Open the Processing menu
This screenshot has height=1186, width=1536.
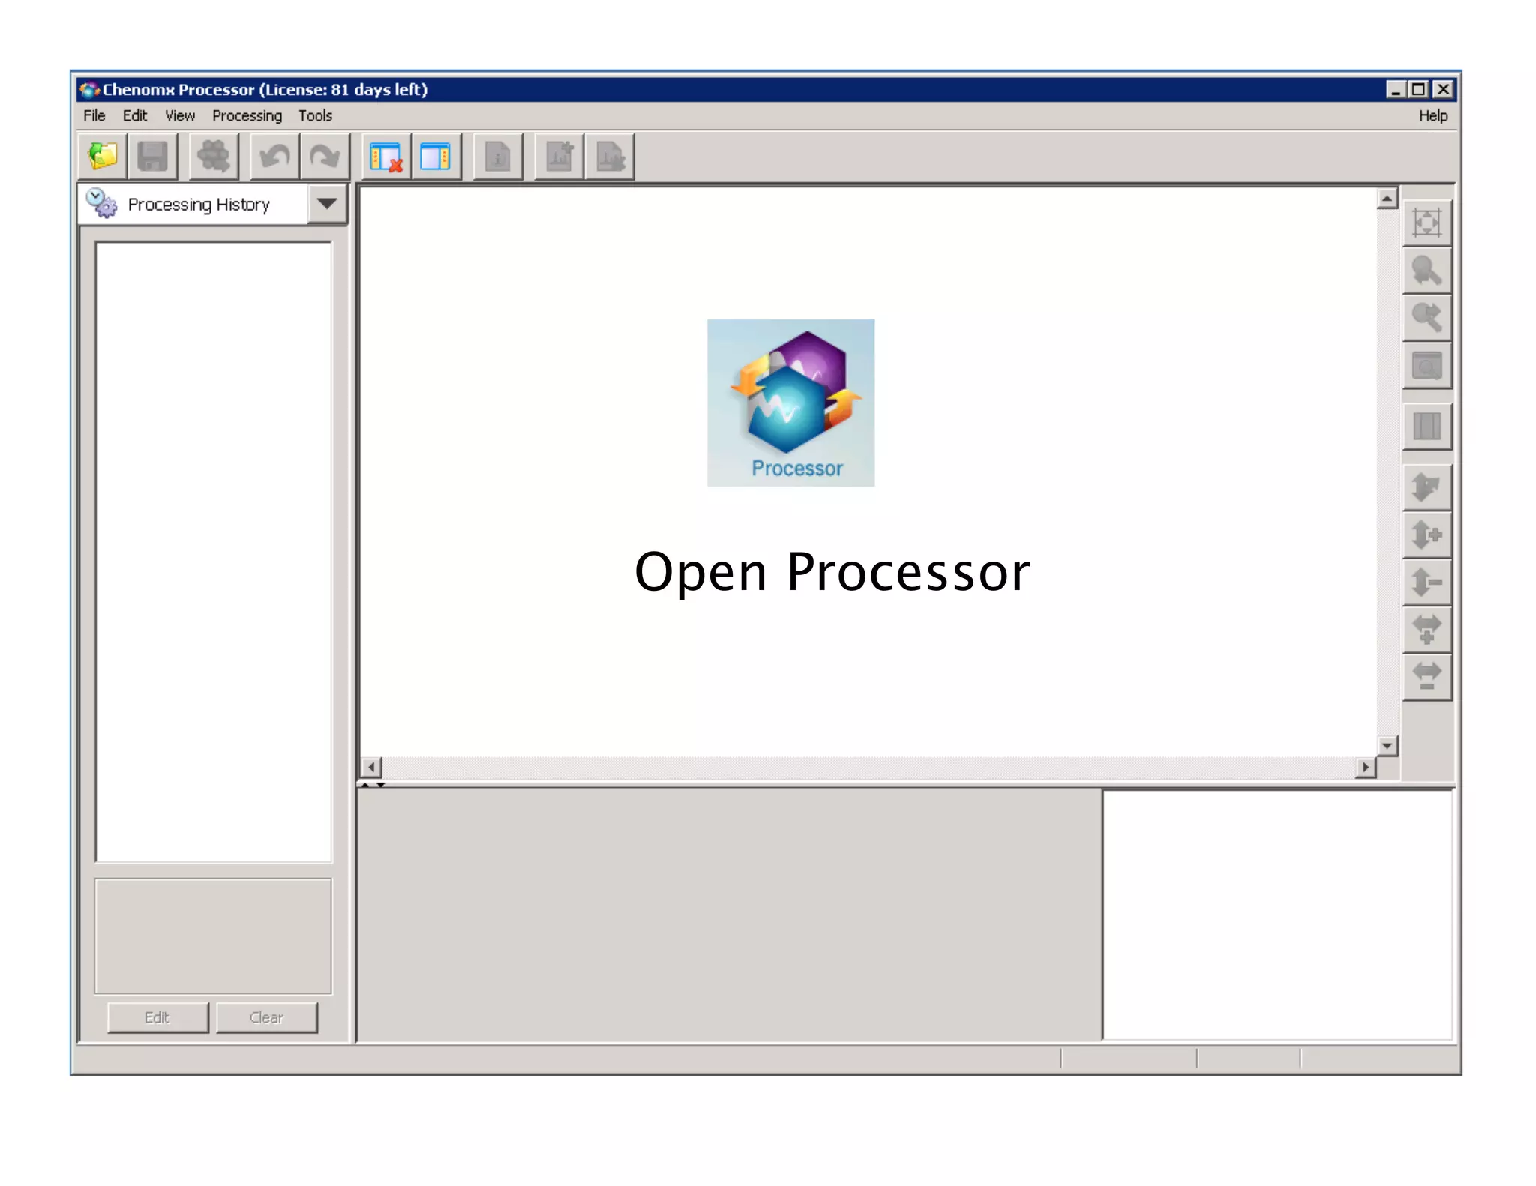247,116
